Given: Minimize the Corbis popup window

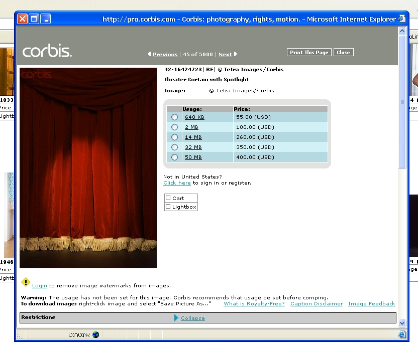Looking at the screenshot, I should pos(46,19).
